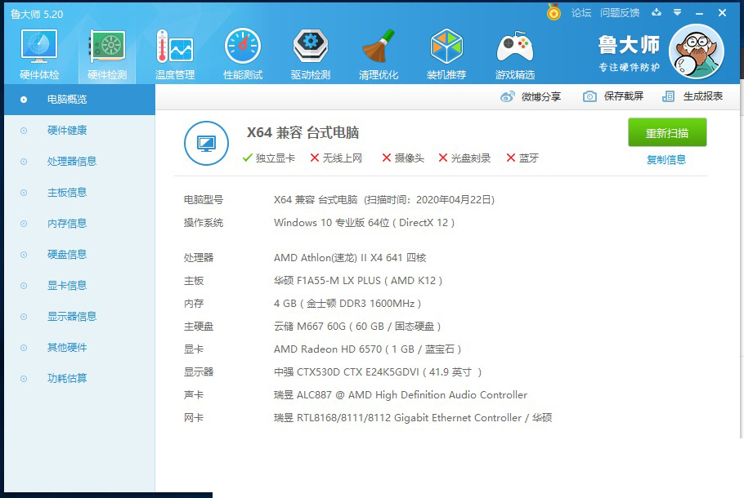Start 驱动检测 driver detection
Screen dimensions: 744x498
point(310,51)
